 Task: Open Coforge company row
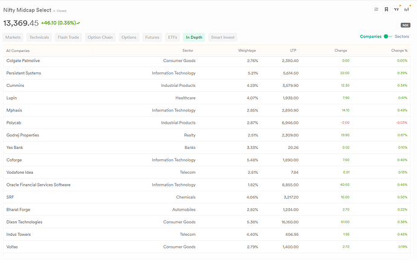pyautogui.click(x=207, y=160)
